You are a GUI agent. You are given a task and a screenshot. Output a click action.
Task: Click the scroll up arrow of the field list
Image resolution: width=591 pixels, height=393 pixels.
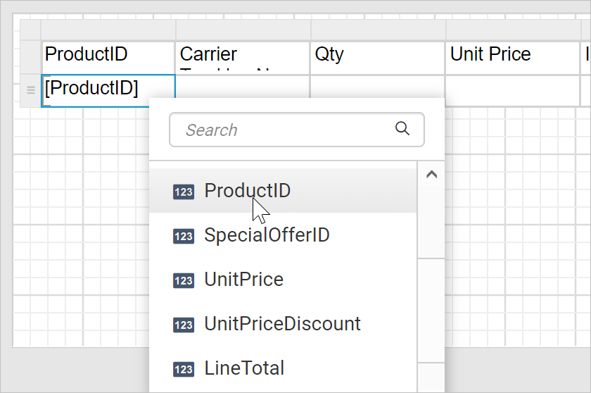click(x=431, y=174)
